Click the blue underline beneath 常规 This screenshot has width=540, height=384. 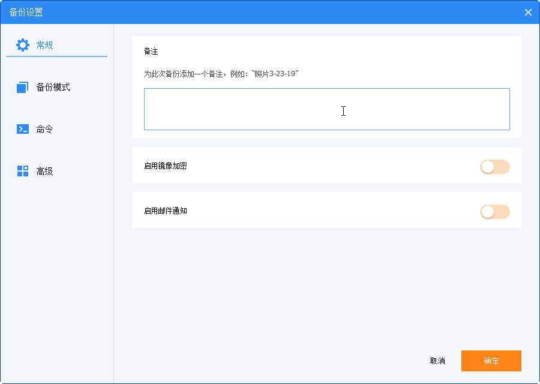pyautogui.click(x=57, y=56)
